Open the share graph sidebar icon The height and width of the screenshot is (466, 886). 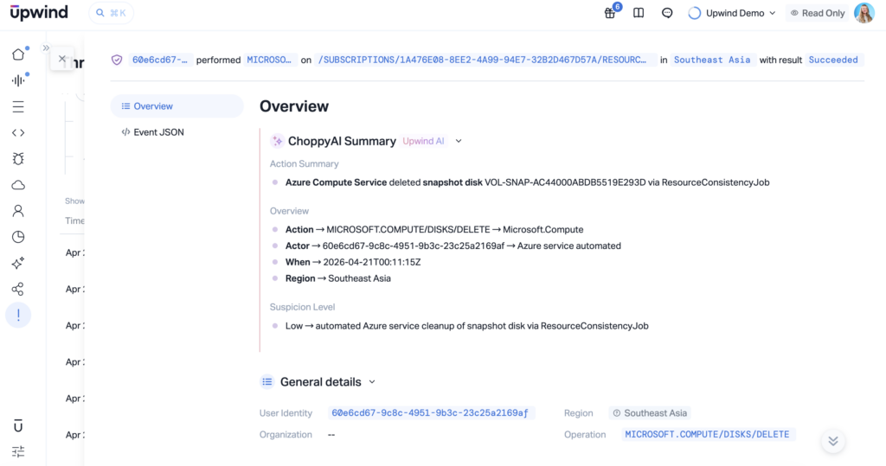pyautogui.click(x=18, y=289)
